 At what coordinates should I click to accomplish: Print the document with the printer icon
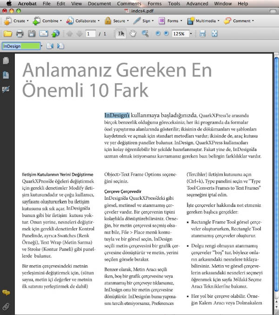(20, 33)
